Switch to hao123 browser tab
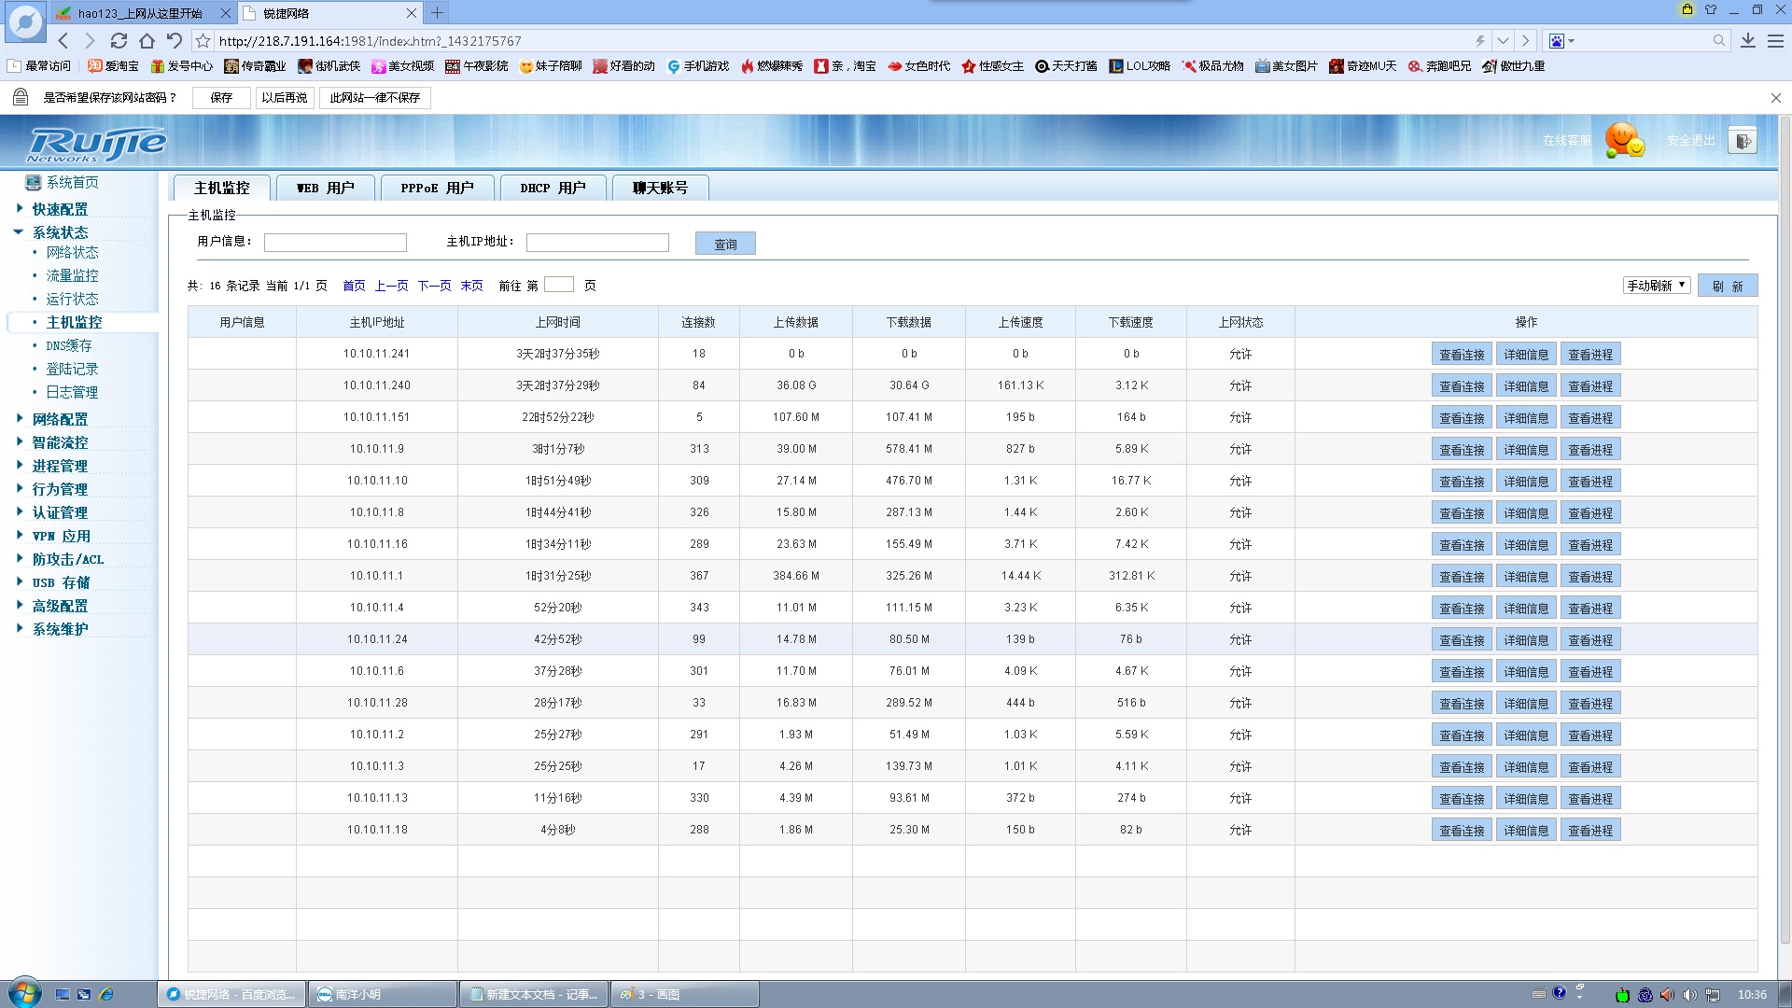The width and height of the screenshot is (1792, 1008). point(141,13)
